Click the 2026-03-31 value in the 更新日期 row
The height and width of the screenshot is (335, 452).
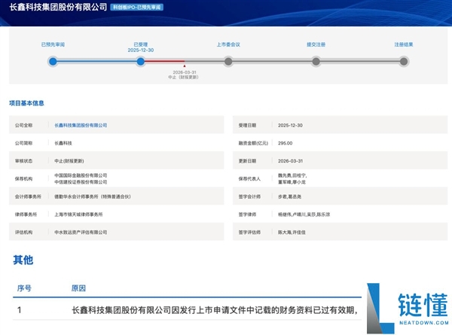tap(290, 161)
